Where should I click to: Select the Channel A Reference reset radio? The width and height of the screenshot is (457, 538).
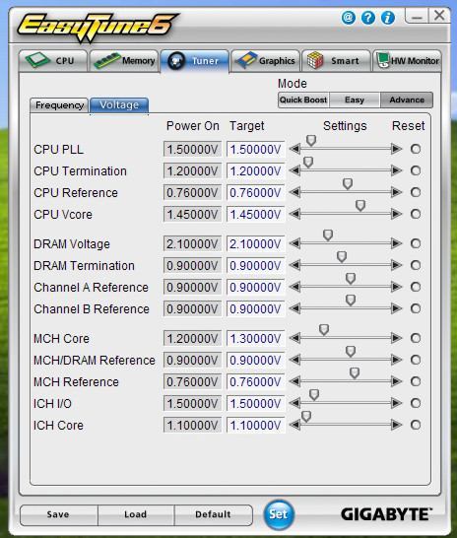point(416,287)
